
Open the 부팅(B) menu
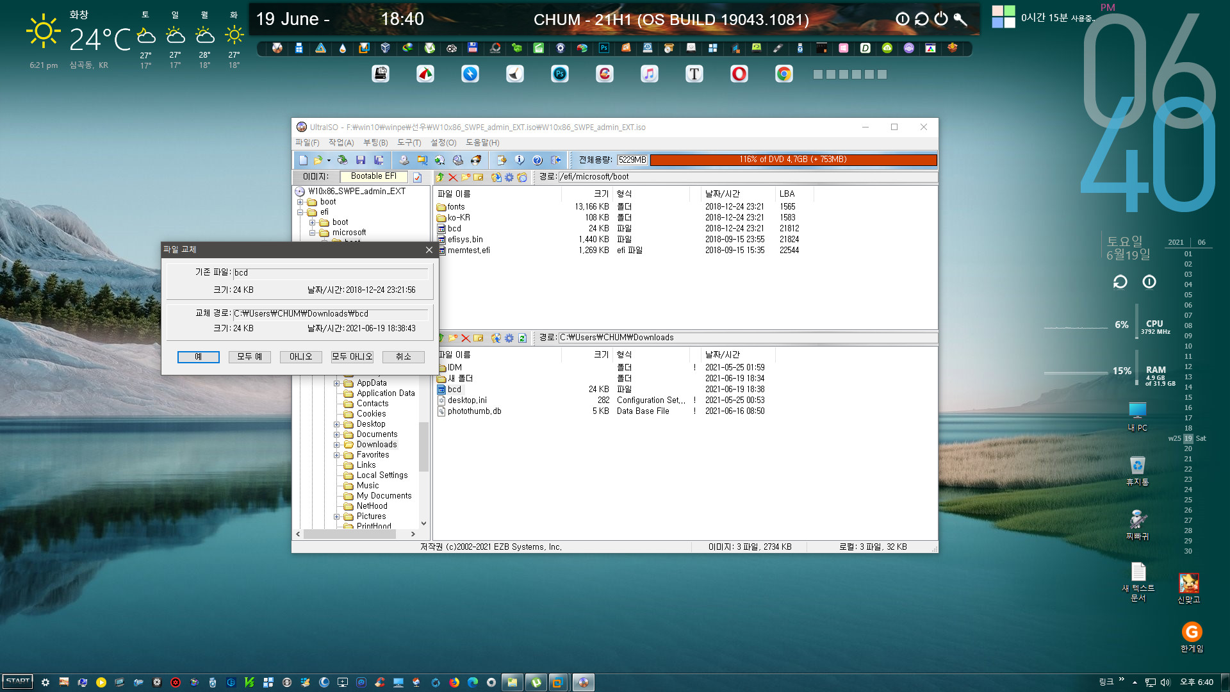click(375, 143)
